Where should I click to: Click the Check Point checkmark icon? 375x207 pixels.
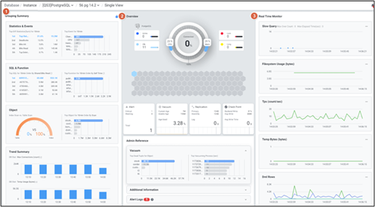pyautogui.click(x=226, y=107)
